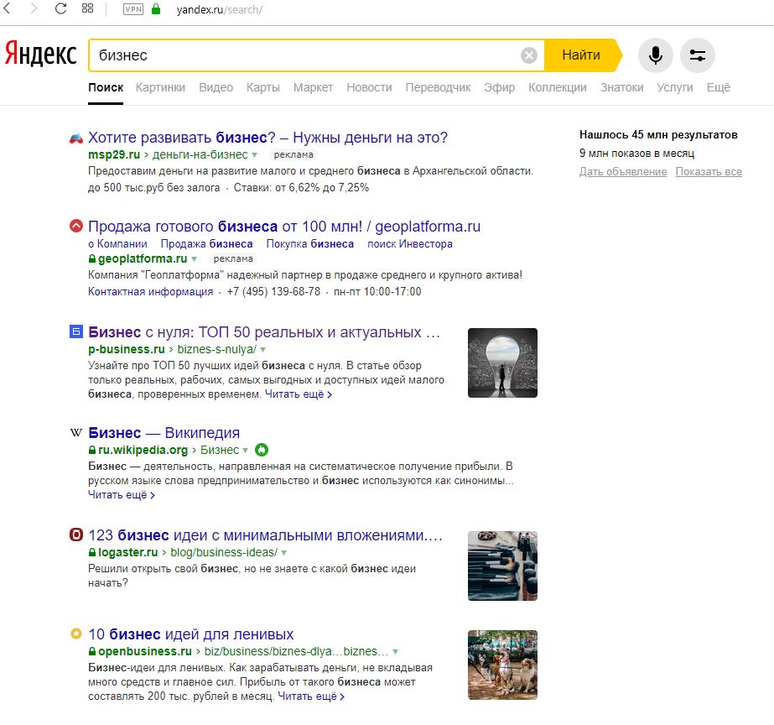Expand dropdown arrow next to openbusiness.ru path
This screenshot has width=774, height=725.
click(396, 652)
